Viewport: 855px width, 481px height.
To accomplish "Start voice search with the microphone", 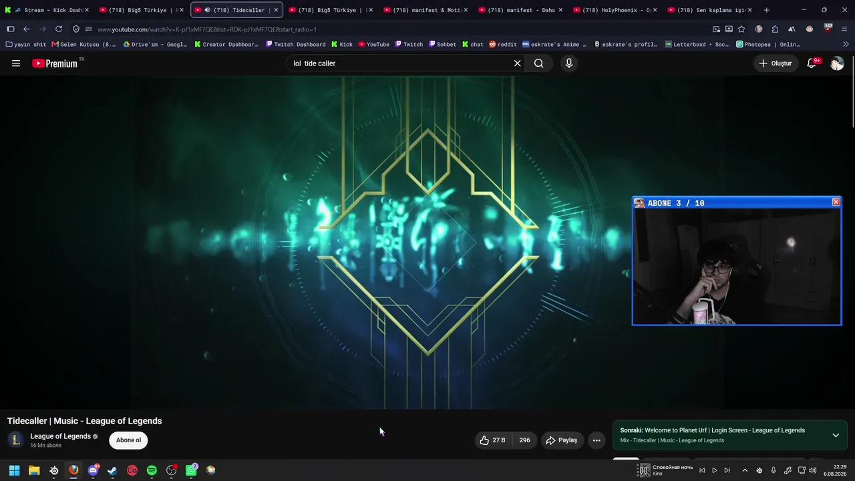I will tap(569, 63).
